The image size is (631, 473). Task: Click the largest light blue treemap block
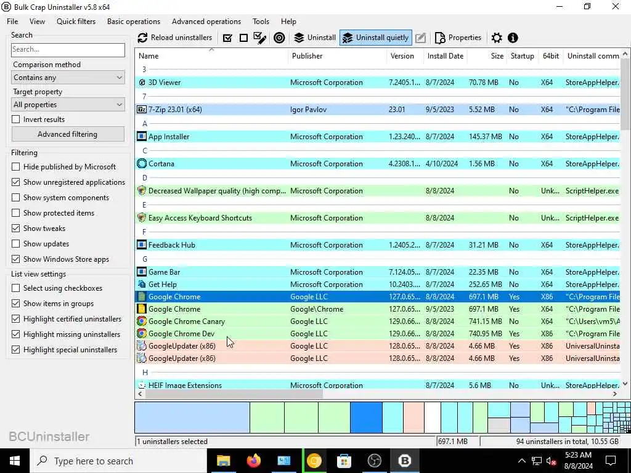click(192, 418)
